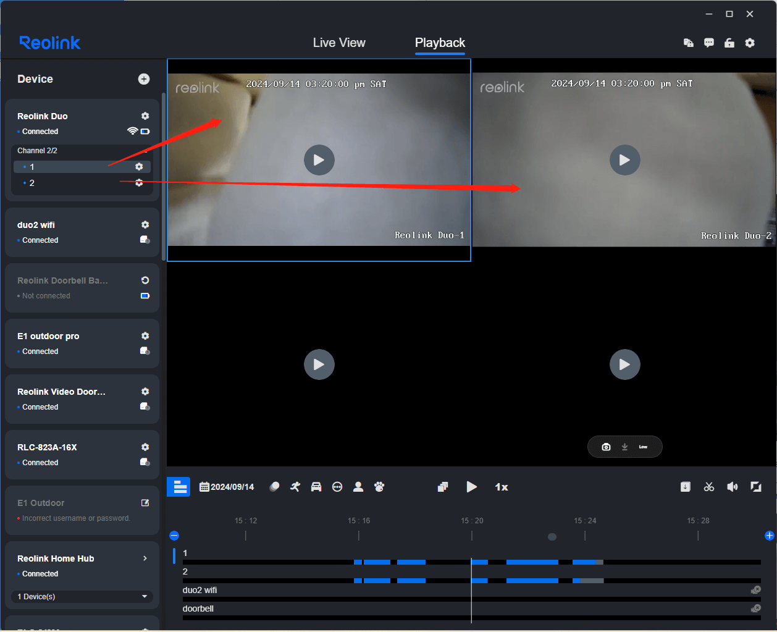777x632 pixels.
Task: Filter recordings by person detection
Action: point(358,487)
